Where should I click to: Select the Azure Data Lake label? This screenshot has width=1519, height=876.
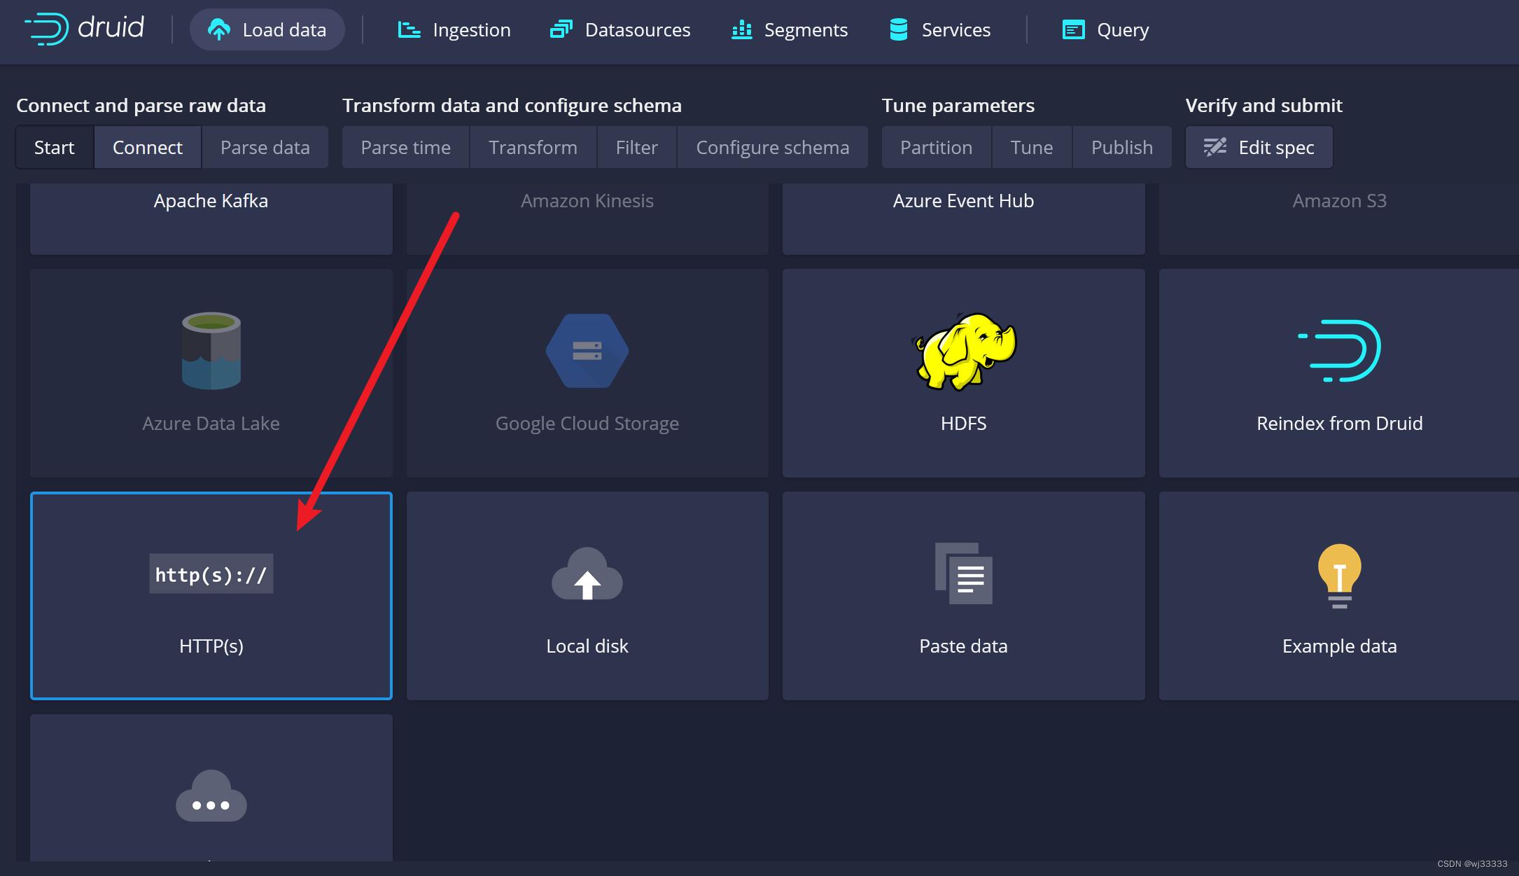211,424
